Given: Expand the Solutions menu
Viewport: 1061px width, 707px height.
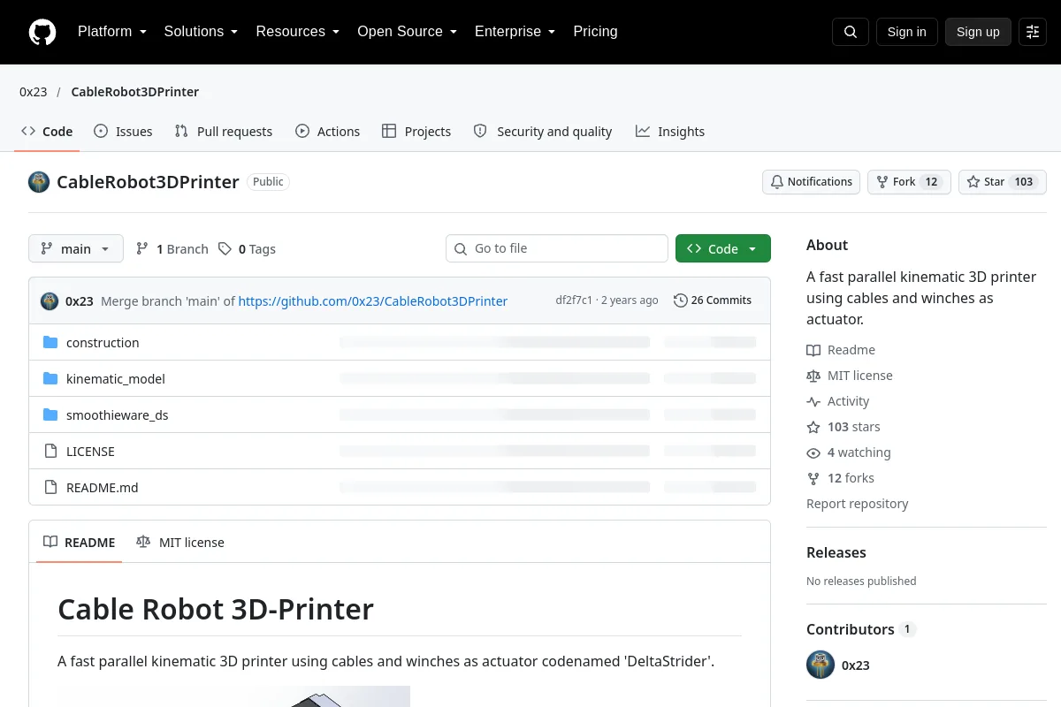Looking at the screenshot, I should point(201,32).
